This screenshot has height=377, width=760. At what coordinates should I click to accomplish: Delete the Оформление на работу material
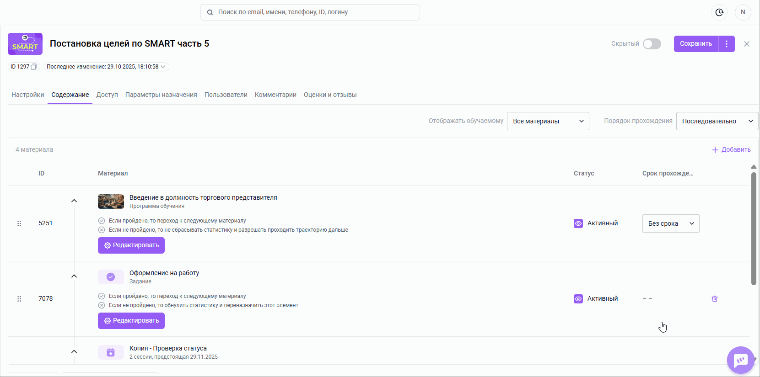point(715,299)
